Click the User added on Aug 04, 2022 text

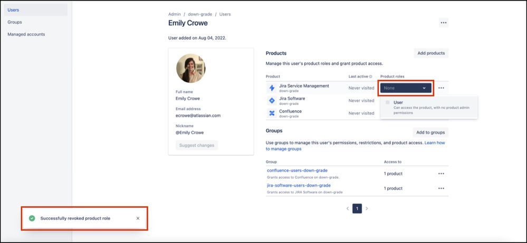[x=197, y=38]
